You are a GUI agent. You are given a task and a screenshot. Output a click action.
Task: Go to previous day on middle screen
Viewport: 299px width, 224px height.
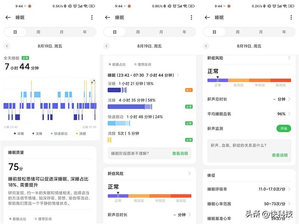[x=107, y=46]
